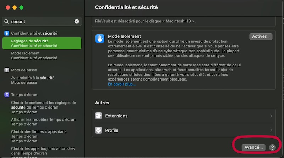Expand the Extensions row chevron
The width and height of the screenshot is (284, 158).
pos(271,116)
